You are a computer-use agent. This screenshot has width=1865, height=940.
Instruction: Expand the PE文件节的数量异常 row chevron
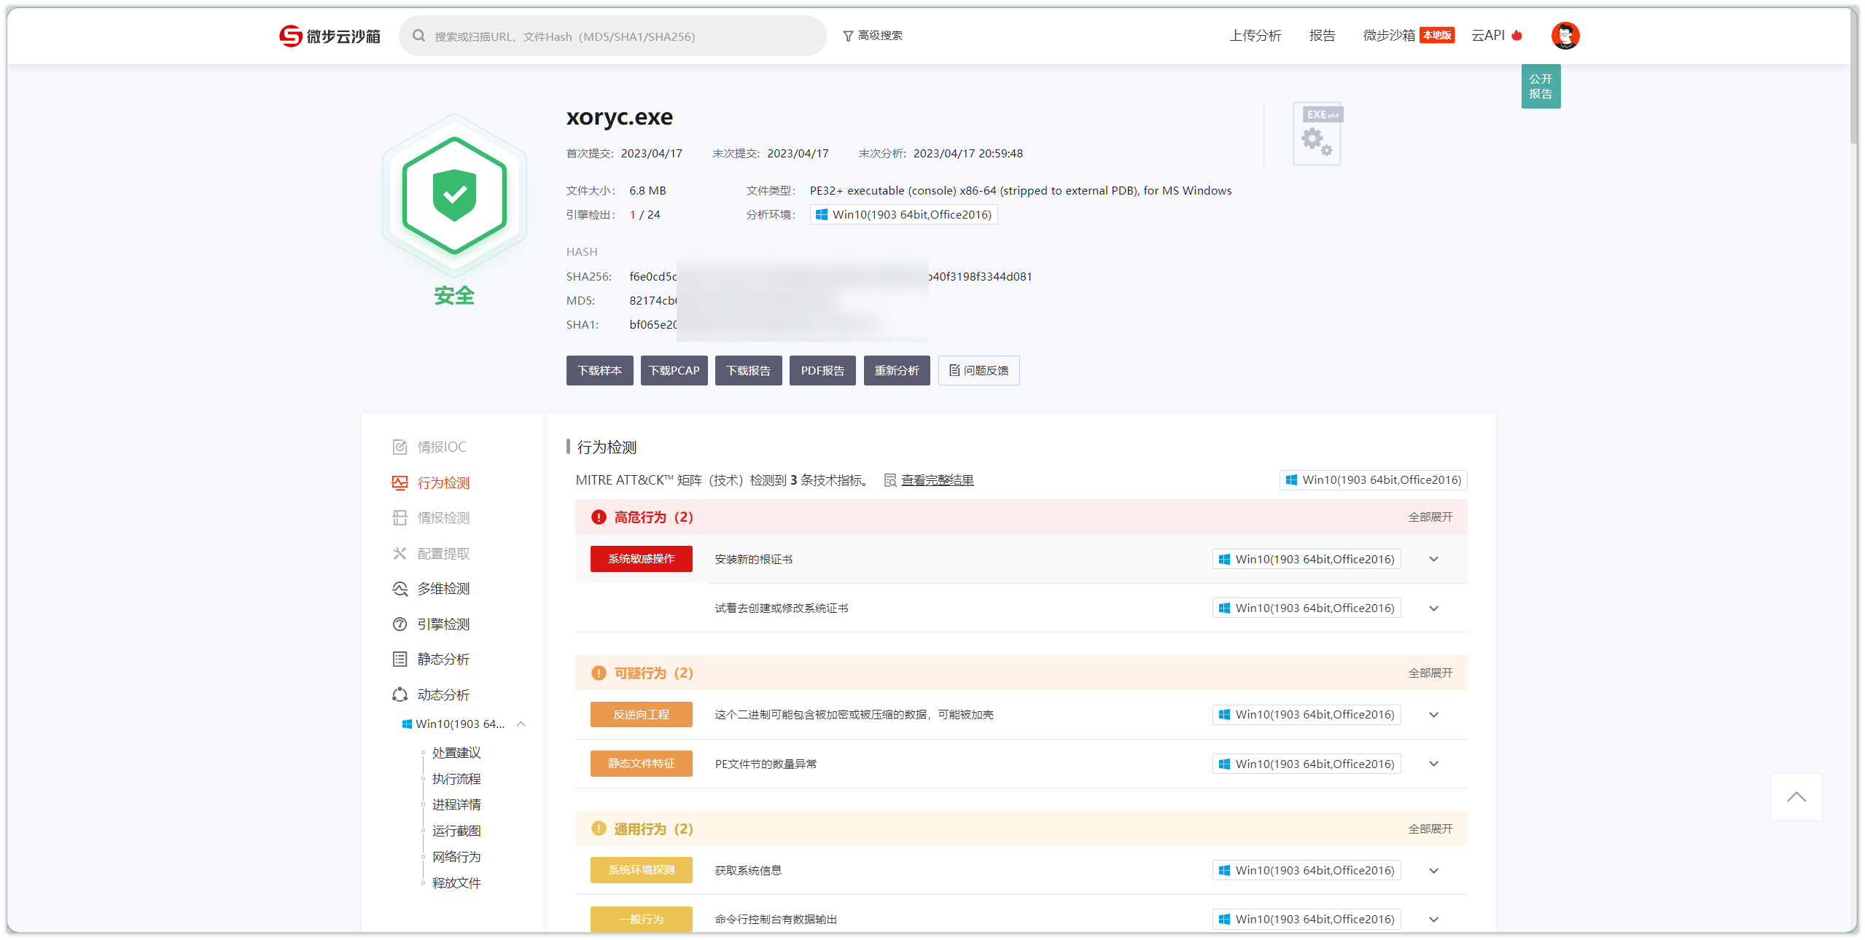(x=1433, y=764)
